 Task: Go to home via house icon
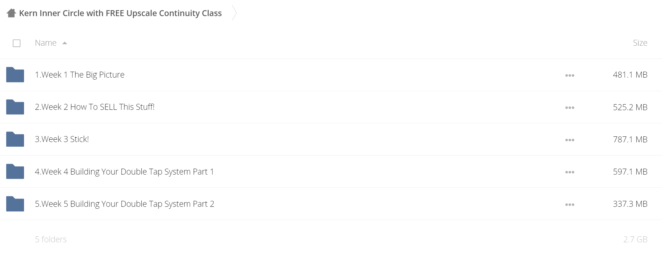tap(11, 13)
